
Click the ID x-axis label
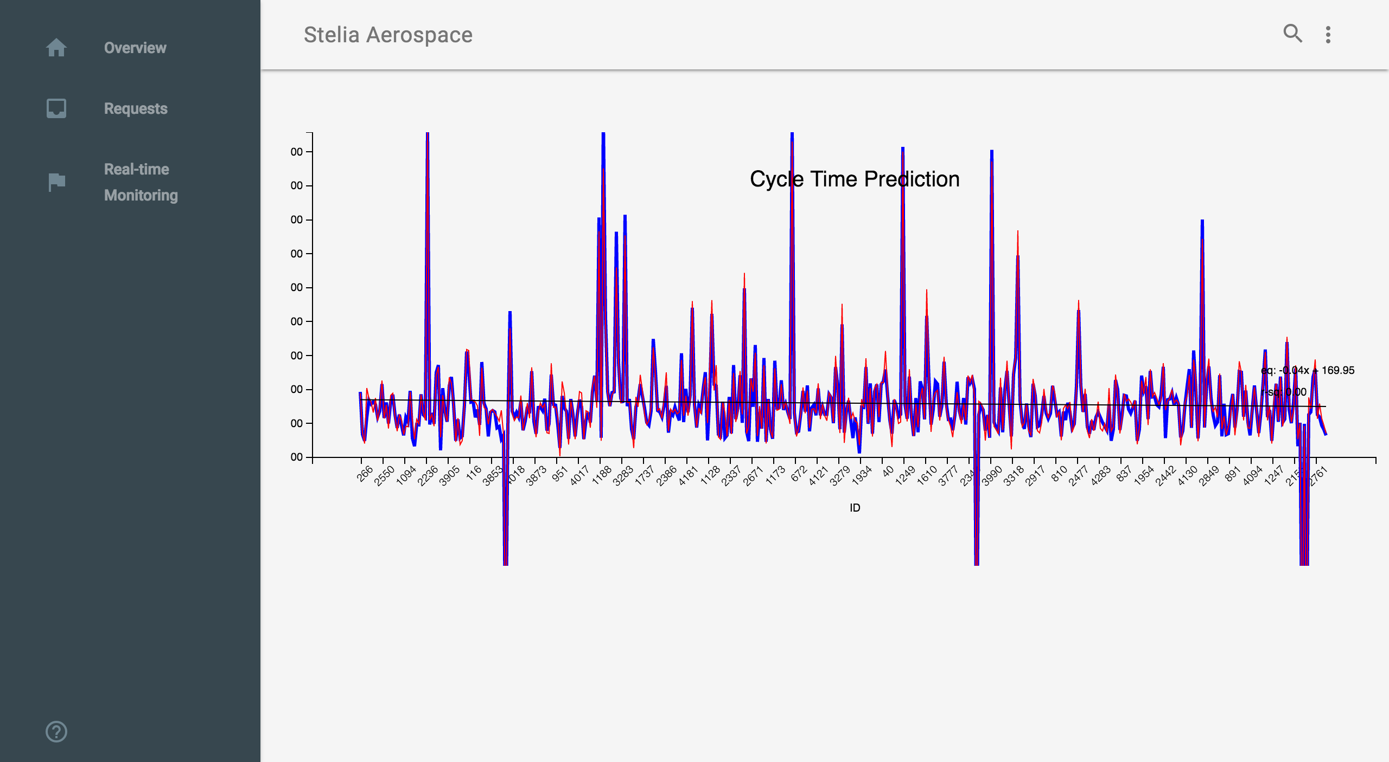(x=855, y=508)
